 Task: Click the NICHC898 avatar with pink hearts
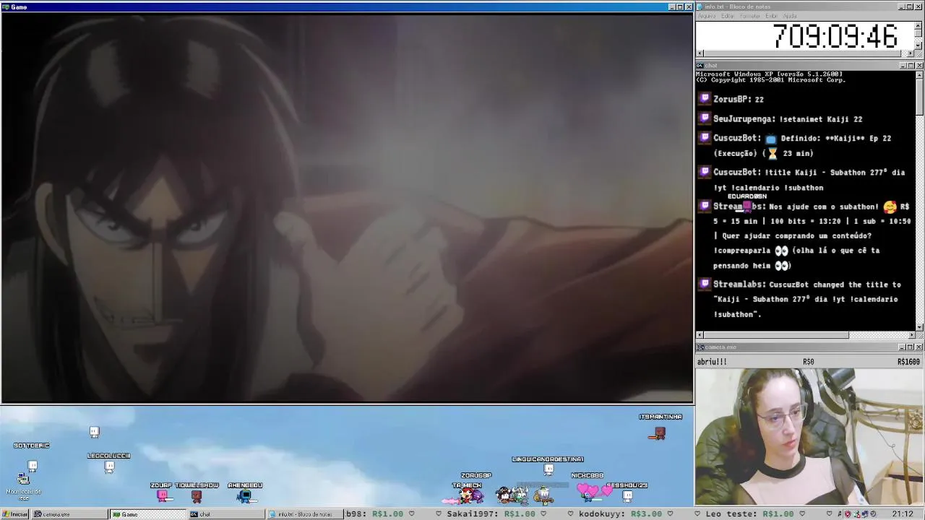coord(588,493)
